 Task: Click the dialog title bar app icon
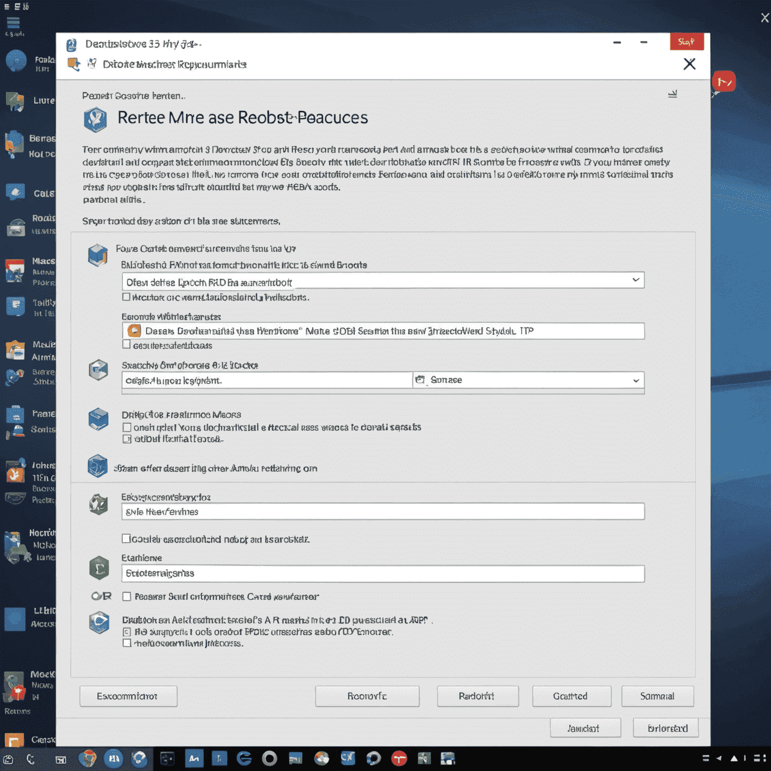point(71,45)
